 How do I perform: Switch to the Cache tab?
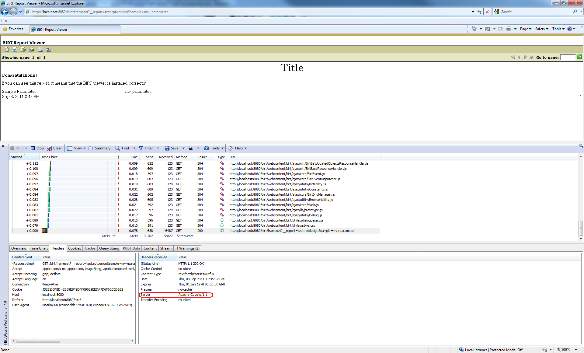(x=90, y=248)
